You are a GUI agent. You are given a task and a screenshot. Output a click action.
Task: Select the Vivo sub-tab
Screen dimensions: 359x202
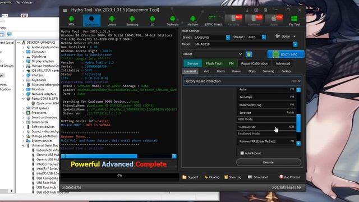(x=206, y=71)
